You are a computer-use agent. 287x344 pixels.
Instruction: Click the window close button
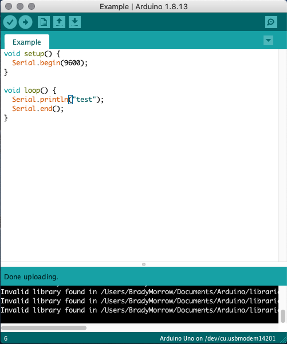click(x=9, y=6)
